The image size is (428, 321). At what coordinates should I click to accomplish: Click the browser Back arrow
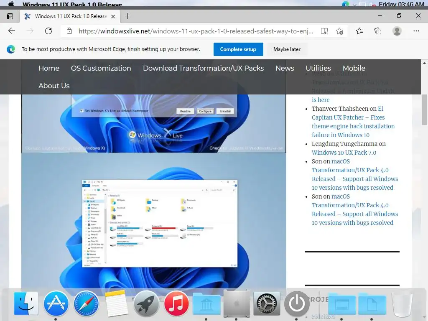click(x=12, y=31)
